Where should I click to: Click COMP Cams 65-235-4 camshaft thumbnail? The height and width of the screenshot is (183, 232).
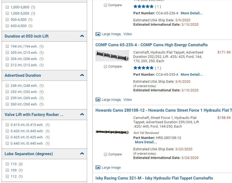click(x=112, y=56)
